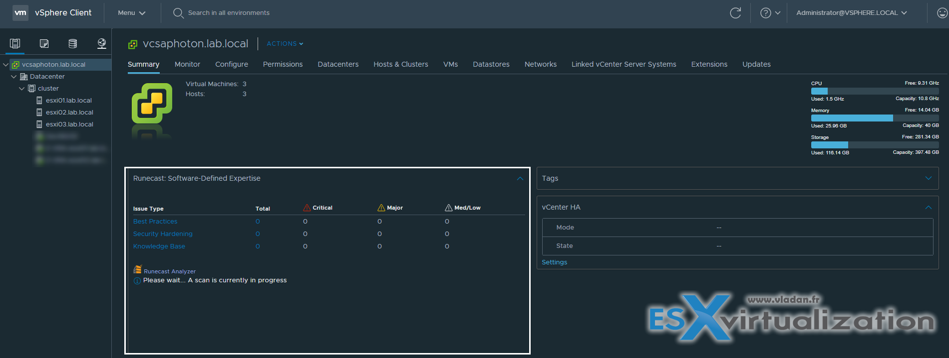The image size is (949, 358).
Task: Click the cluster icon in the tree
Action: pyautogui.click(x=31, y=88)
